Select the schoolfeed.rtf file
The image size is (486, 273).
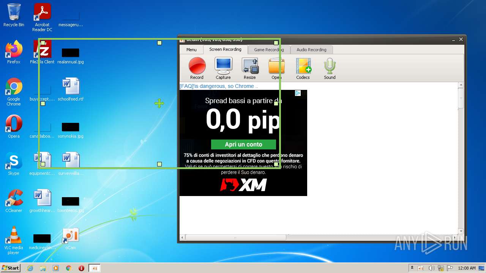[71, 89]
